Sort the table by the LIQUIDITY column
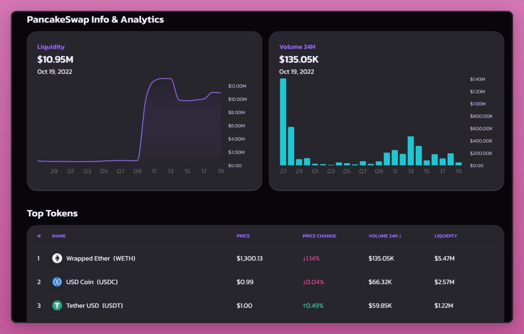The height and width of the screenshot is (334, 524). 445,236
